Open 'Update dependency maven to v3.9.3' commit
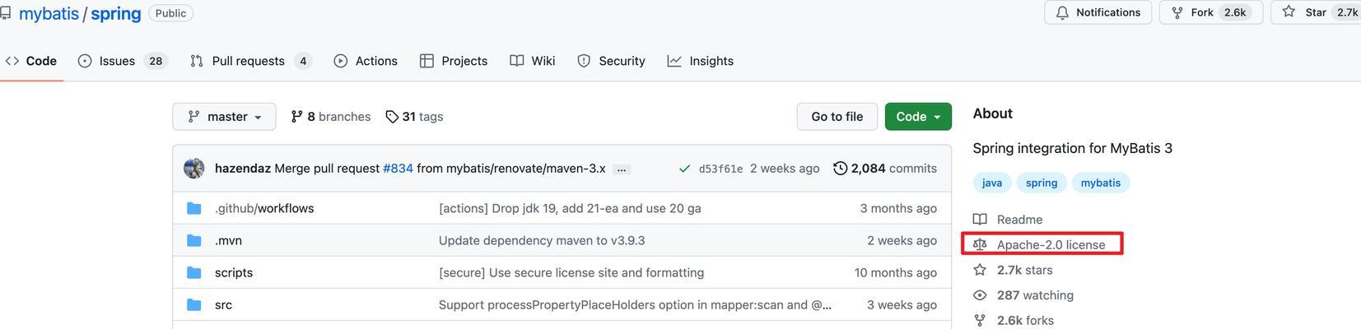This screenshot has width=1361, height=329. tap(542, 240)
